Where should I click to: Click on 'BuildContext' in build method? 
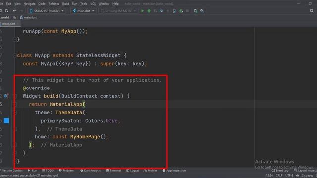(79, 96)
